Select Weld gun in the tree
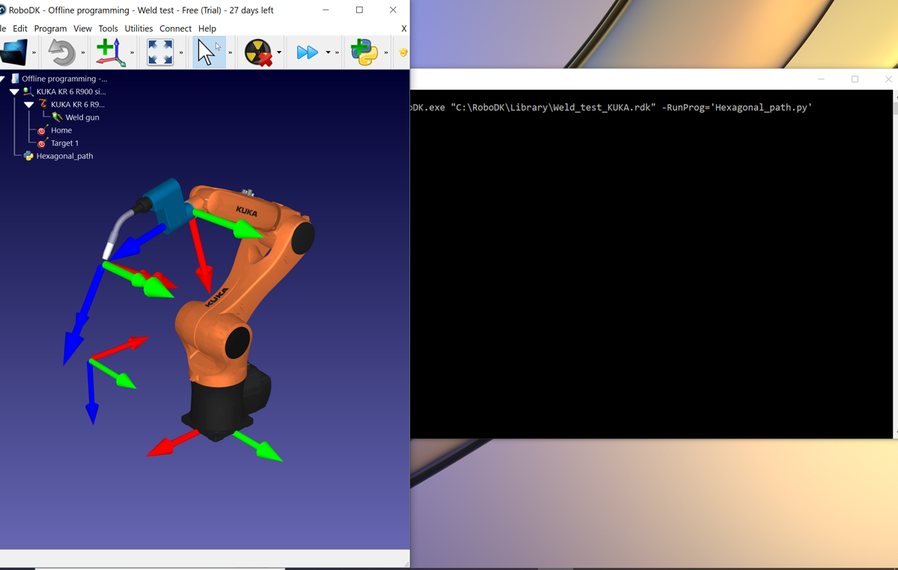 pos(82,117)
